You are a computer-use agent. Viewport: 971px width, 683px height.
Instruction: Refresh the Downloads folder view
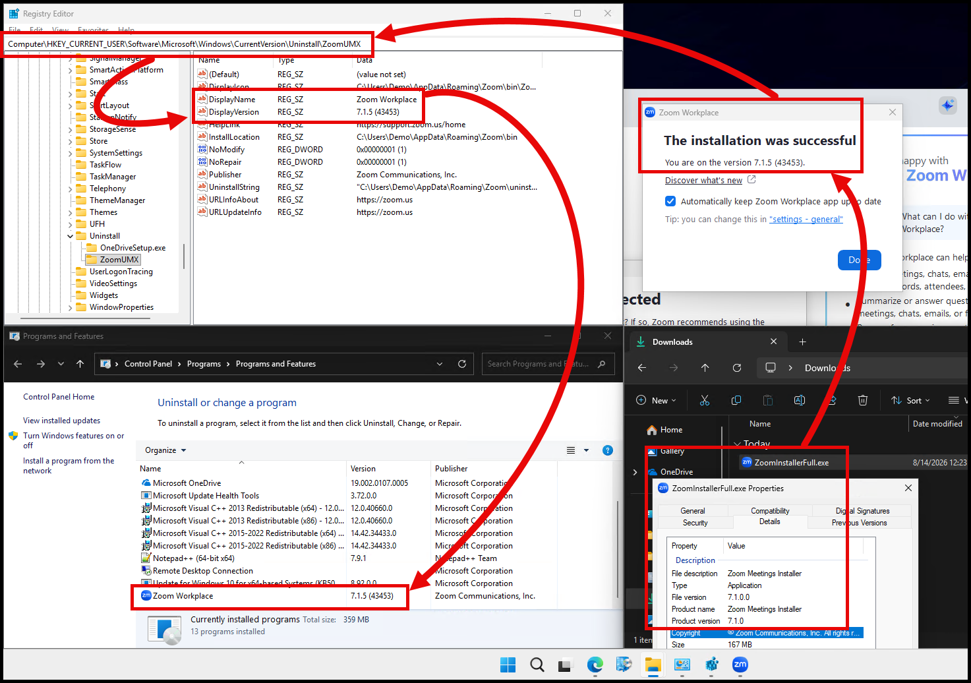click(737, 368)
